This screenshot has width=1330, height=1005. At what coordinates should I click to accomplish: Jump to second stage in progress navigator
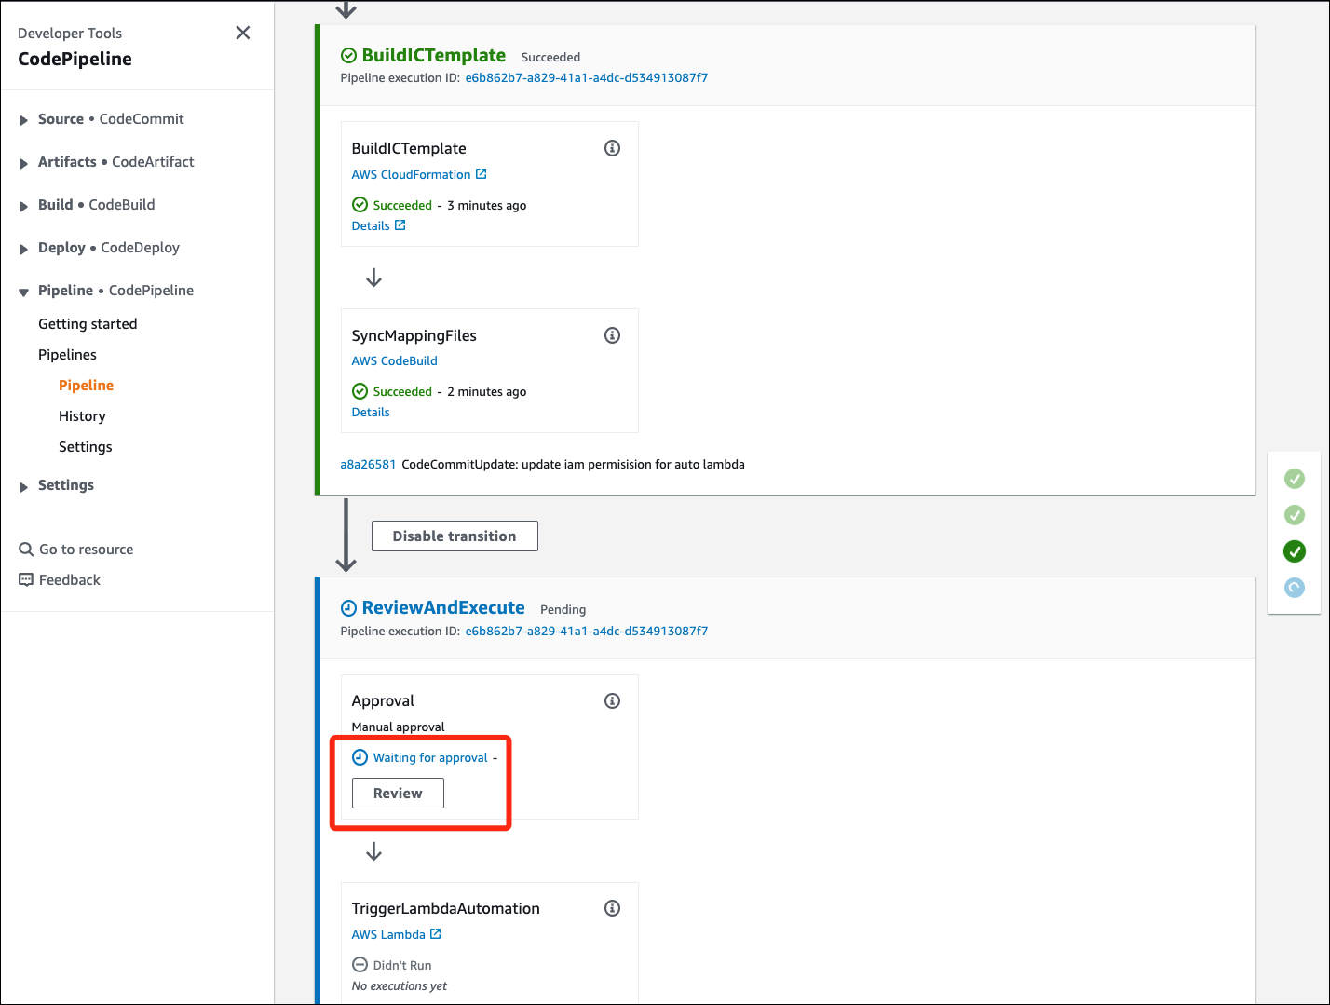pos(1295,515)
